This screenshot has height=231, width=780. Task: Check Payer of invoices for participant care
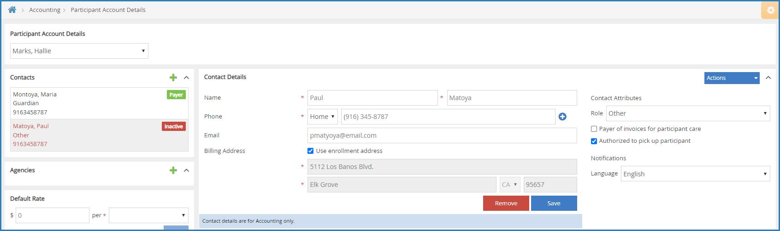pyautogui.click(x=594, y=129)
